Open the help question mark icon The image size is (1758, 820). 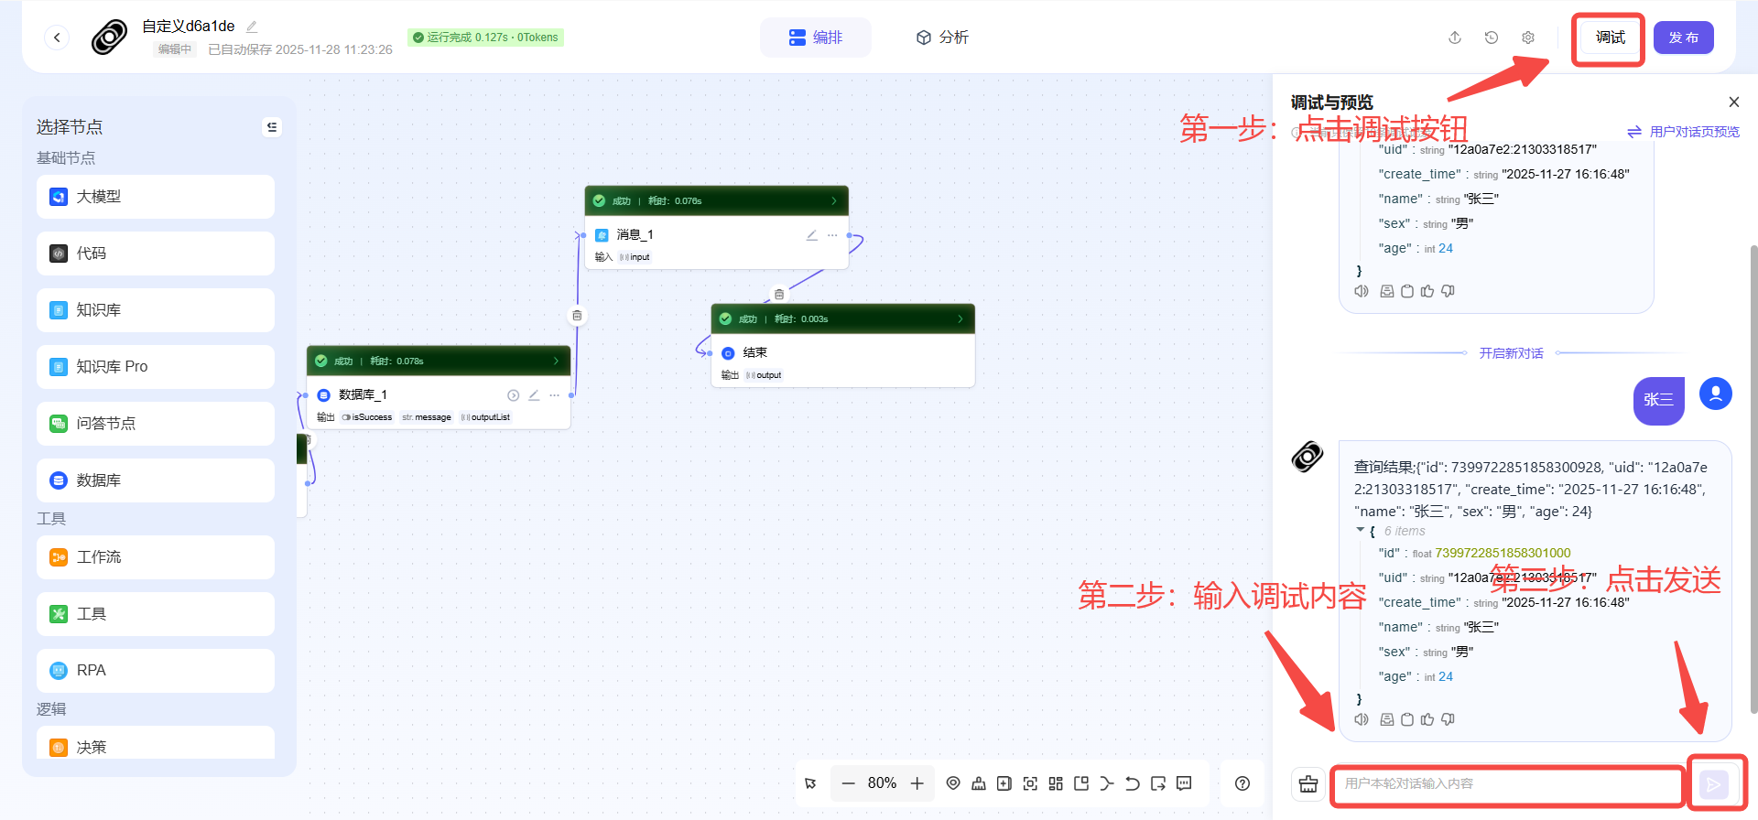pyautogui.click(x=1243, y=783)
